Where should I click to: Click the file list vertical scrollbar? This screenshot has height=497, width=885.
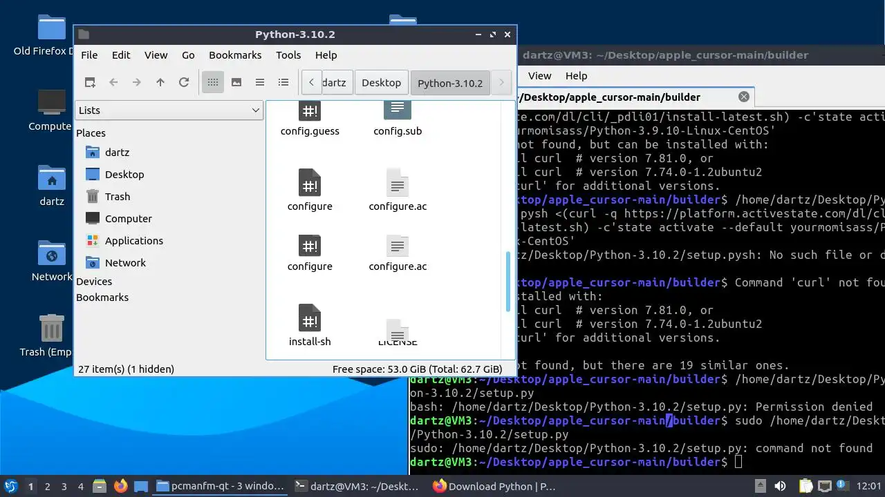point(509,282)
